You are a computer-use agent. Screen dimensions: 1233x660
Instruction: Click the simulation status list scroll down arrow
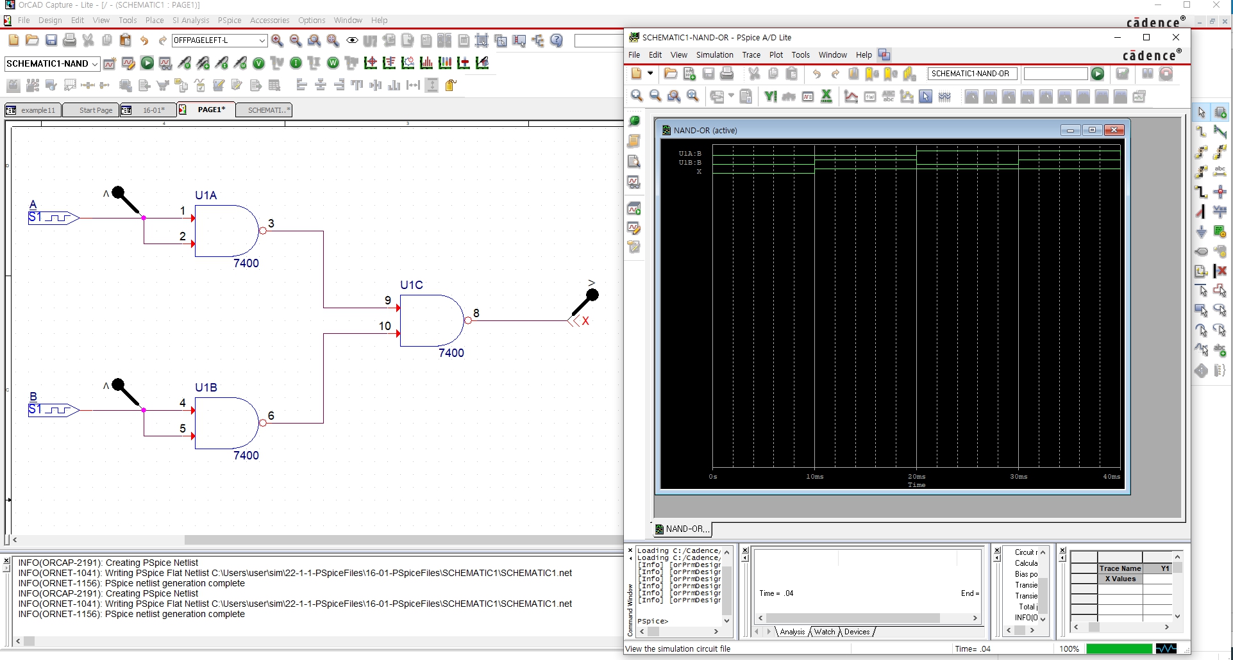coord(1043,619)
